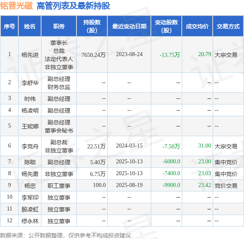
Task: Select the name 李竞舟
Action: (30, 146)
